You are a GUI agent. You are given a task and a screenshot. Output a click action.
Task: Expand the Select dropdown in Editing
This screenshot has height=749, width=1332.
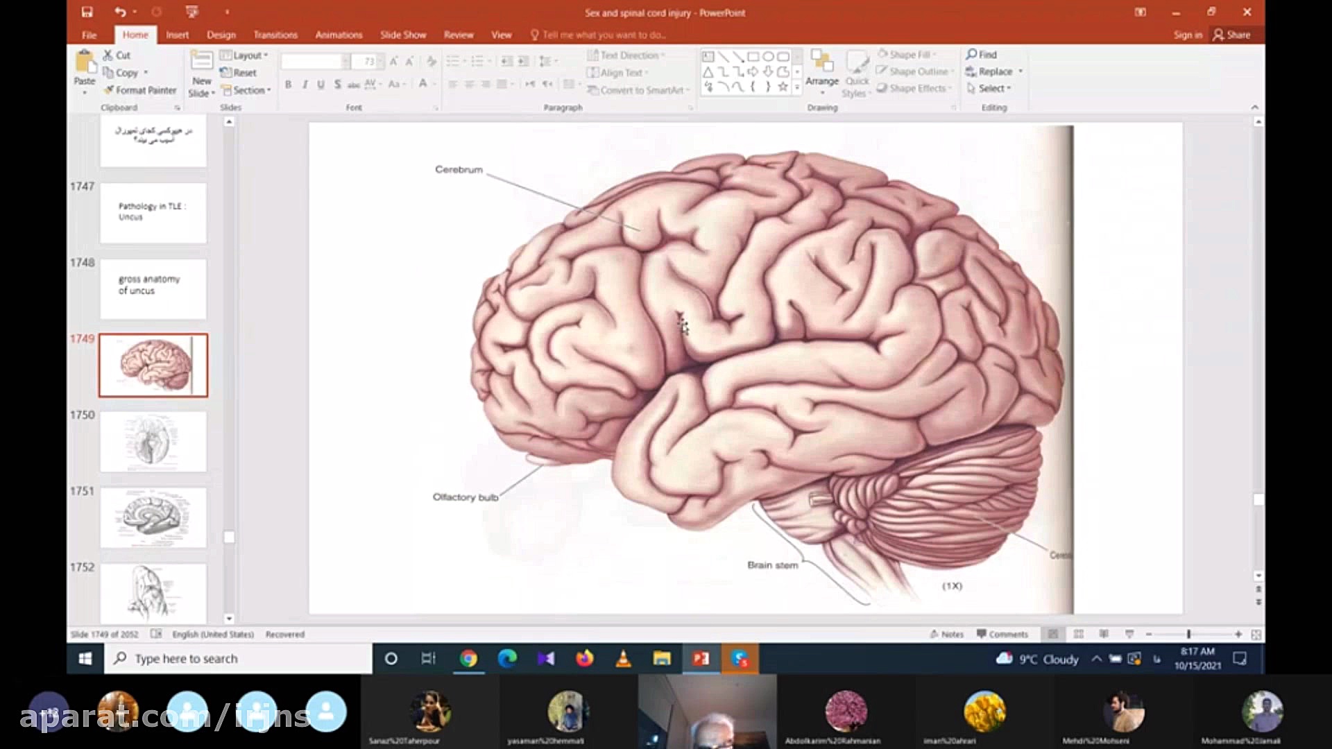tap(989, 88)
